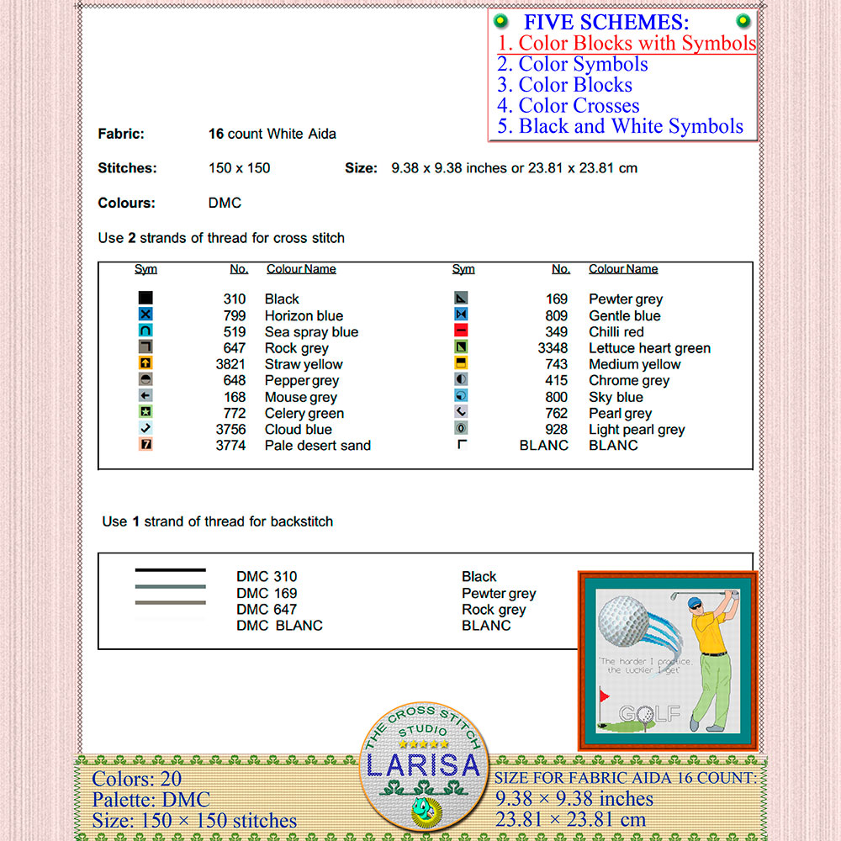This screenshot has width=841, height=841.
Task: Select scheme 4 Color Crosses
Action: pyautogui.click(x=568, y=106)
